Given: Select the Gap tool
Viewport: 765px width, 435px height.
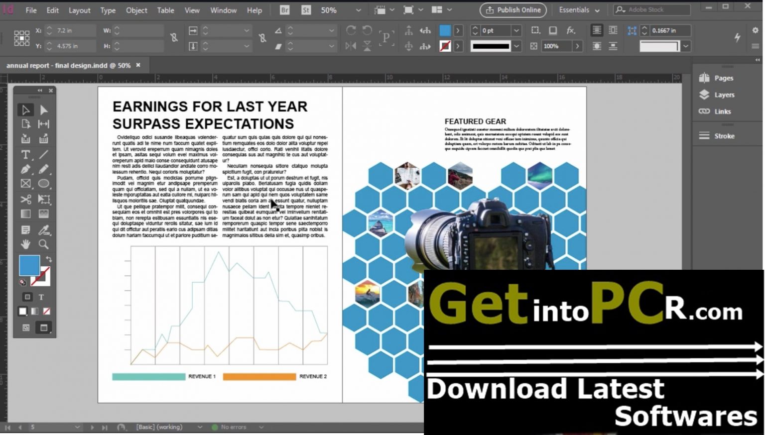Looking at the screenshot, I should pyautogui.click(x=44, y=124).
